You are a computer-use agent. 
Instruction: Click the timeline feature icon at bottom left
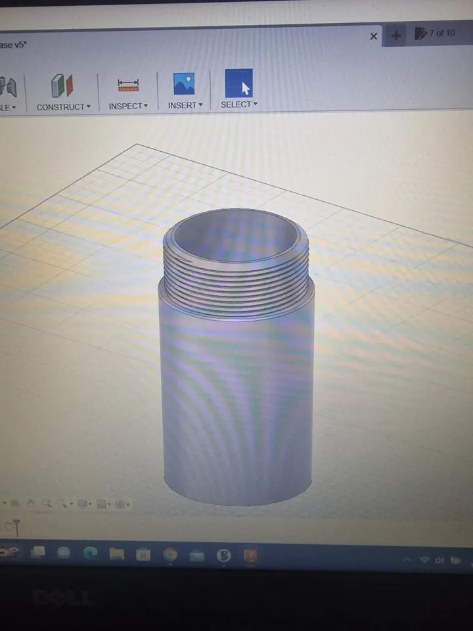pos(13,528)
